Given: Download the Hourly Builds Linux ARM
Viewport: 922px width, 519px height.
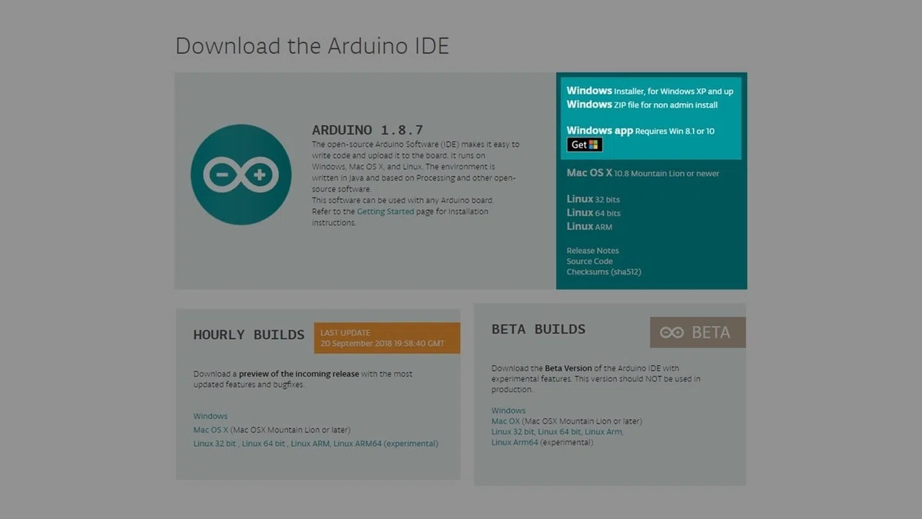Looking at the screenshot, I should pyautogui.click(x=310, y=444).
